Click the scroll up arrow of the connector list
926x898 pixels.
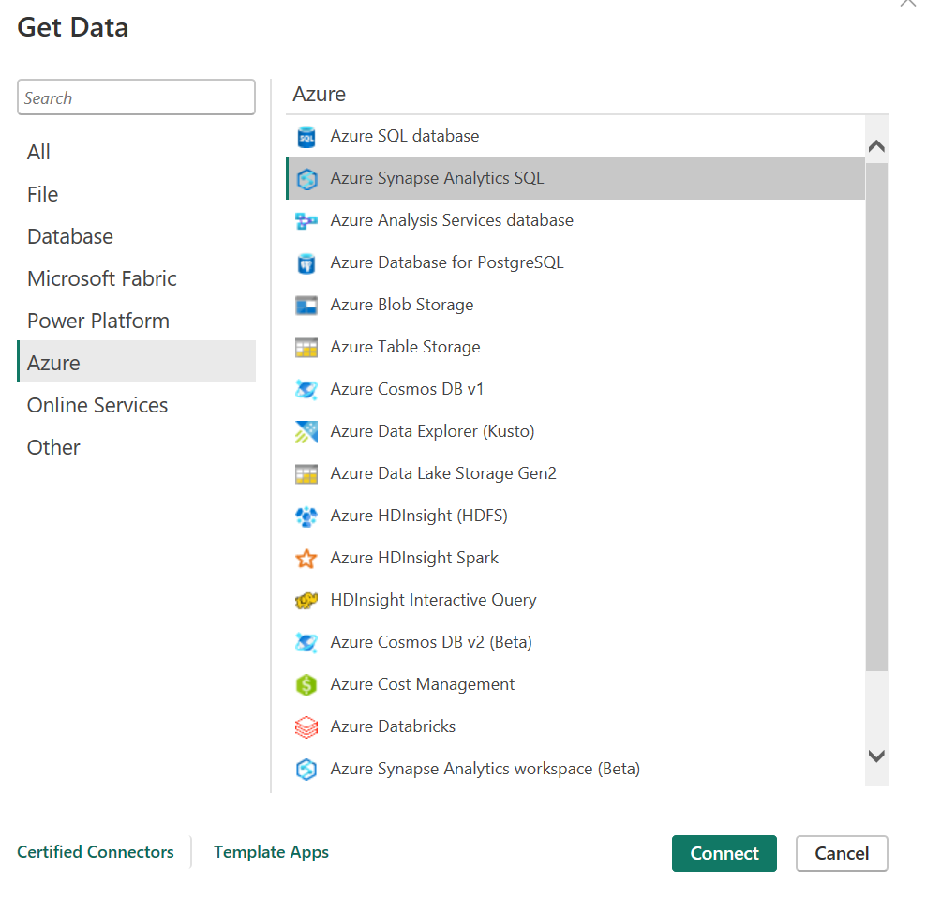click(876, 145)
